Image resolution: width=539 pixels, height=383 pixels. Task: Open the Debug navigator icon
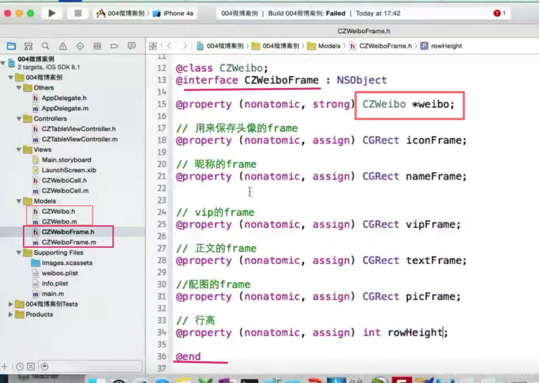point(97,46)
